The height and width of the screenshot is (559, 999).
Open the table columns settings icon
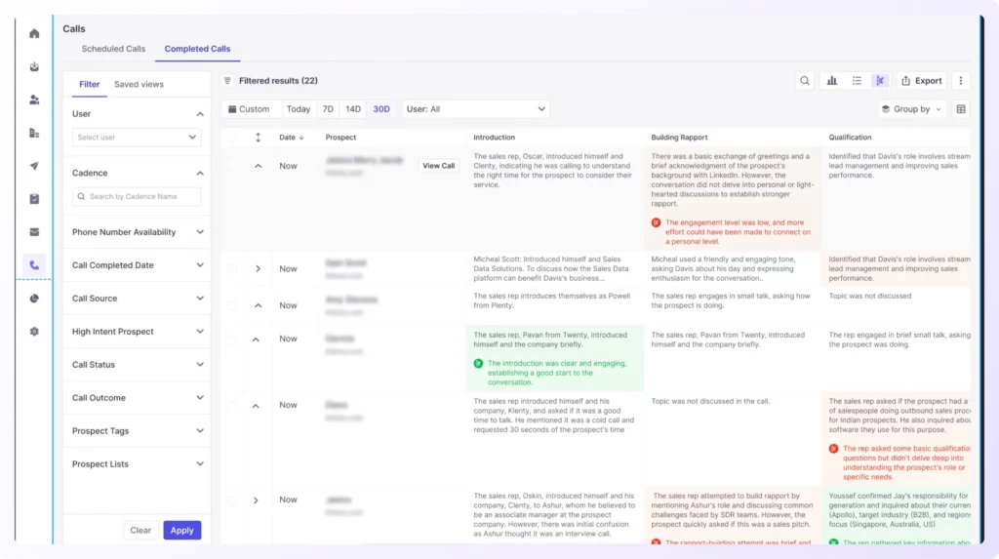(x=961, y=109)
